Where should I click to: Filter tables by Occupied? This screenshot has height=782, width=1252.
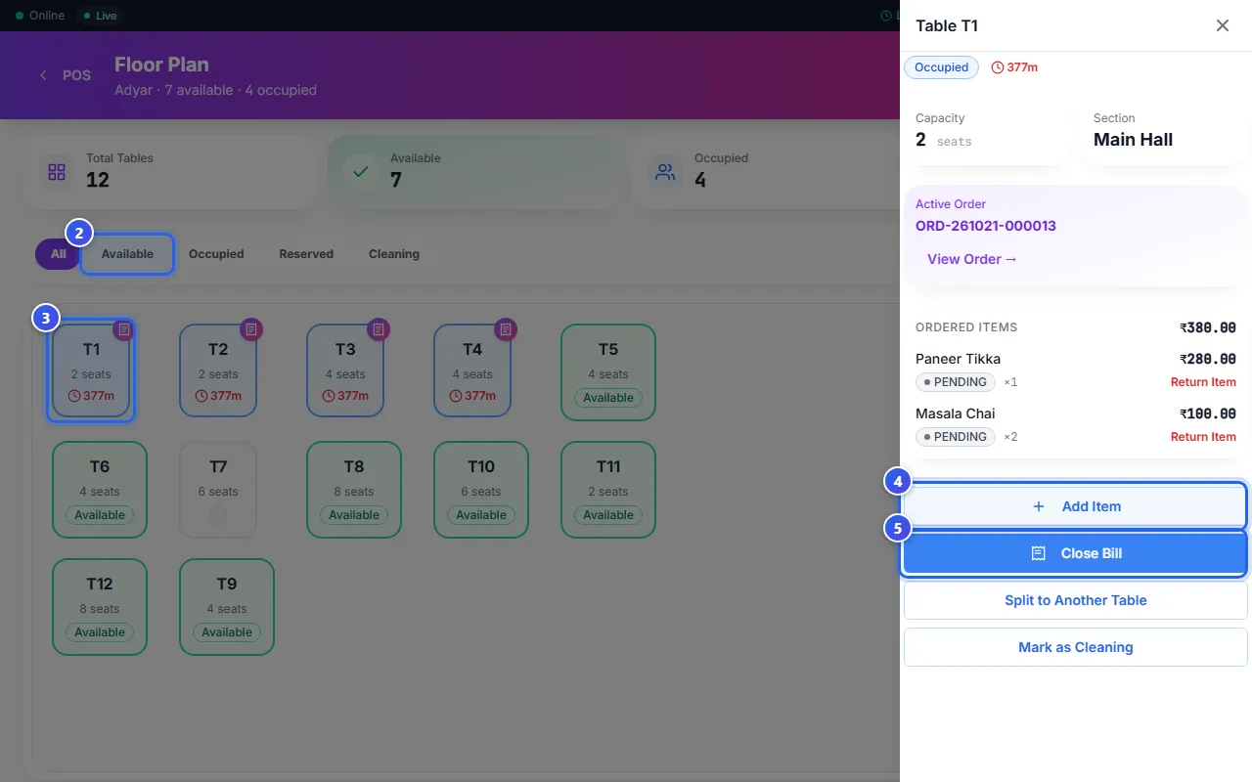tap(216, 254)
